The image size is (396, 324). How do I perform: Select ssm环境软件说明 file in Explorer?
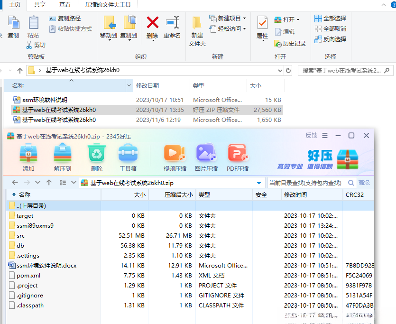point(147,100)
